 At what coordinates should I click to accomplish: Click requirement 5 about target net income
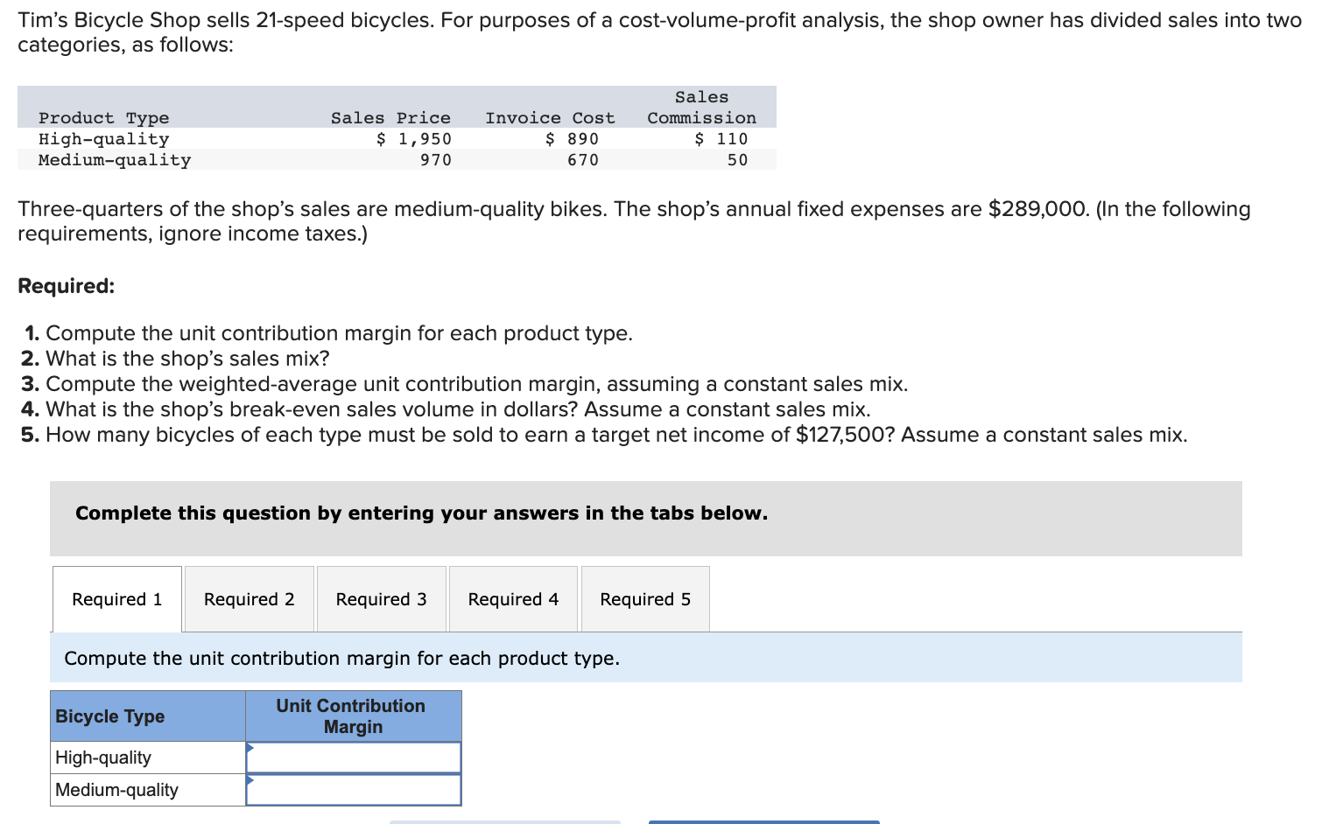604,434
